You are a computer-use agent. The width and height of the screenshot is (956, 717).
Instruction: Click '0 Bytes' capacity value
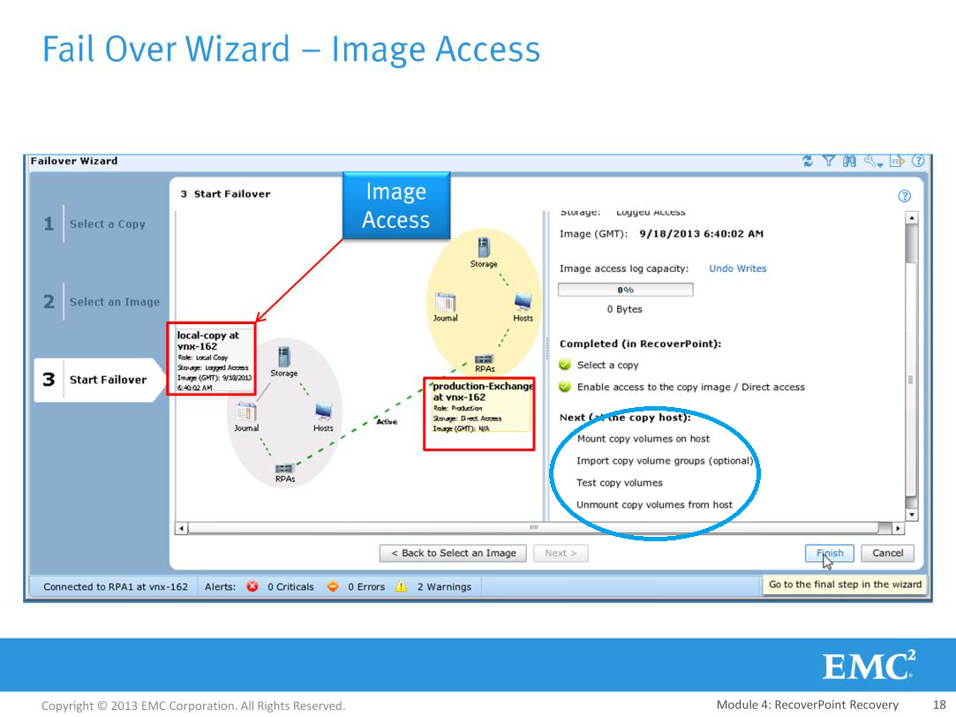point(624,309)
